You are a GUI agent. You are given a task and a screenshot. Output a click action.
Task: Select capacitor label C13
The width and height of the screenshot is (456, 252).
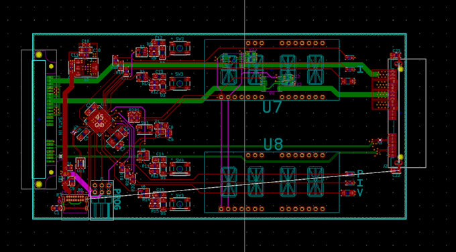coord(159,72)
